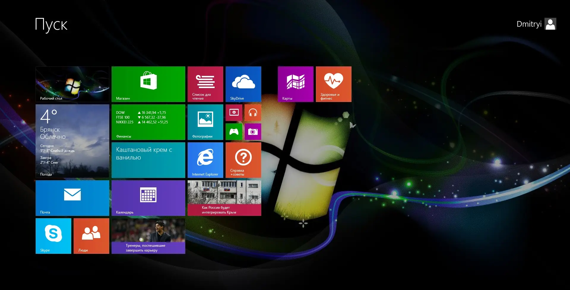Click the Завтра forecast in weather tile

(49, 160)
